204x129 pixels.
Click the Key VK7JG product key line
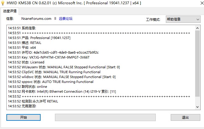[x=49, y=57]
